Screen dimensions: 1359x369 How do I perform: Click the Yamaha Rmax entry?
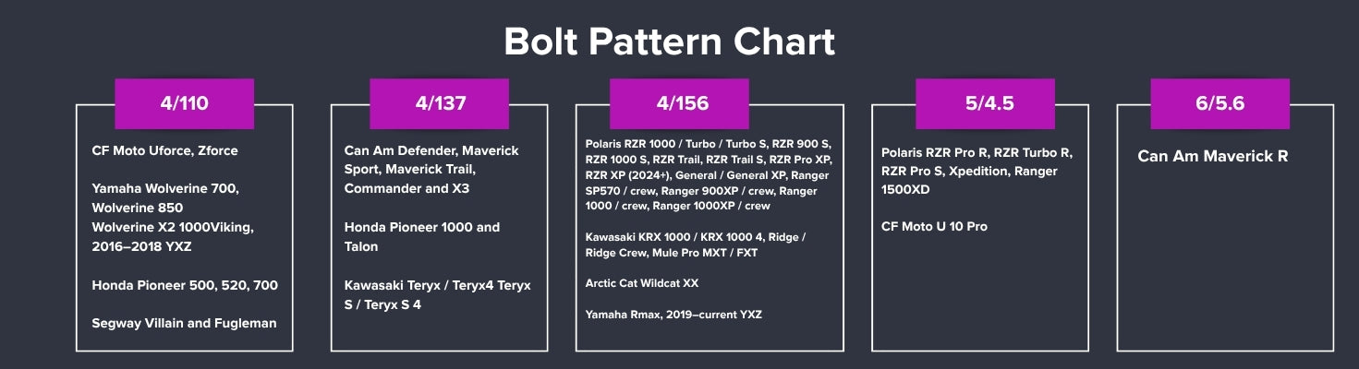pos(673,315)
